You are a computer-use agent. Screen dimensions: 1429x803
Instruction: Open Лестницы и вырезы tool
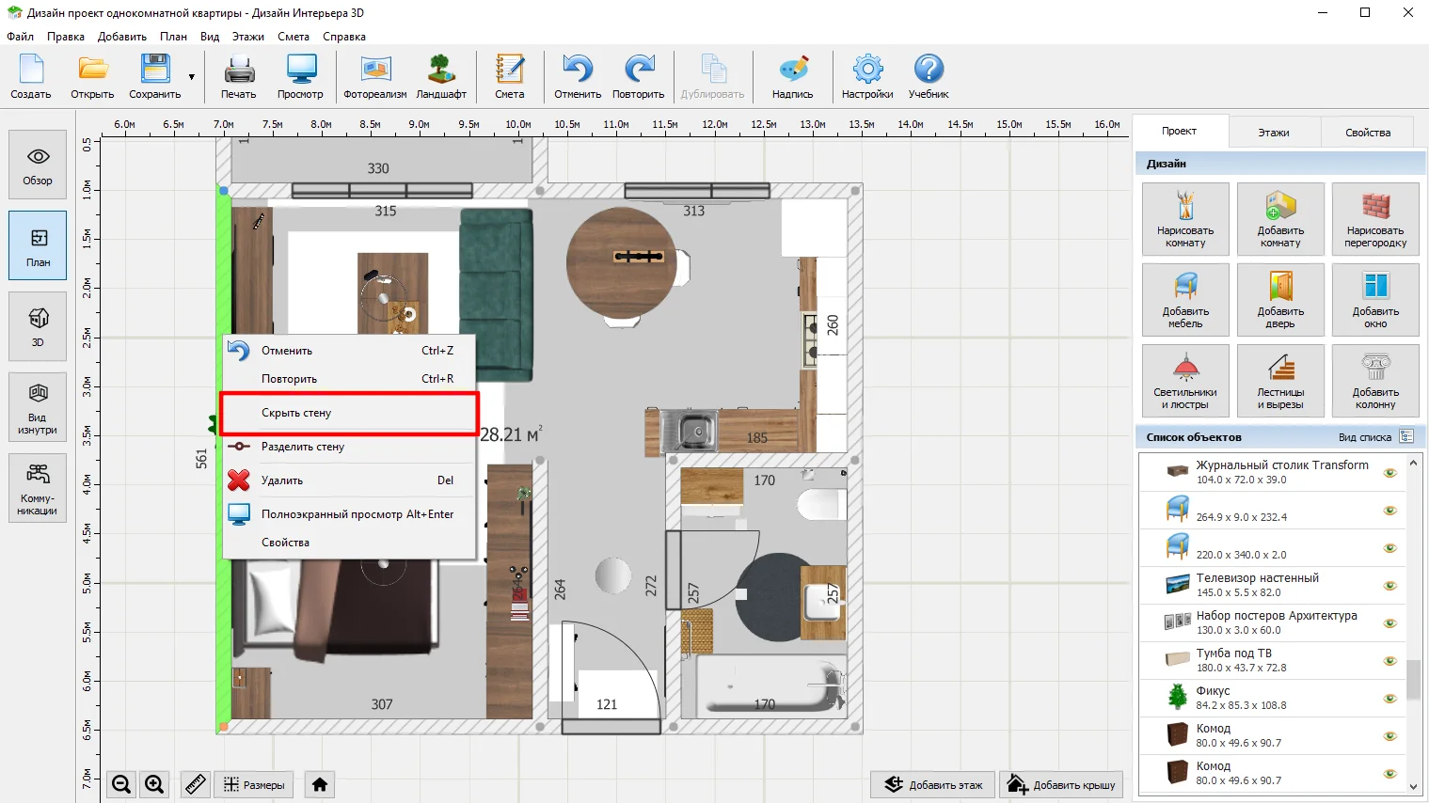pos(1280,381)
